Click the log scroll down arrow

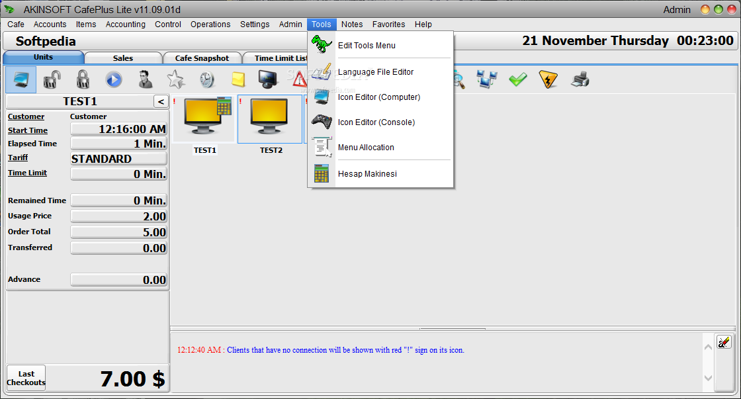tap(708, 378)
